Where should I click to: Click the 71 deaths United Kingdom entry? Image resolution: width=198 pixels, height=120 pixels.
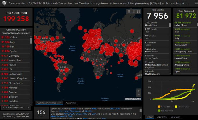pyautogui.click(x=156, y=65)
